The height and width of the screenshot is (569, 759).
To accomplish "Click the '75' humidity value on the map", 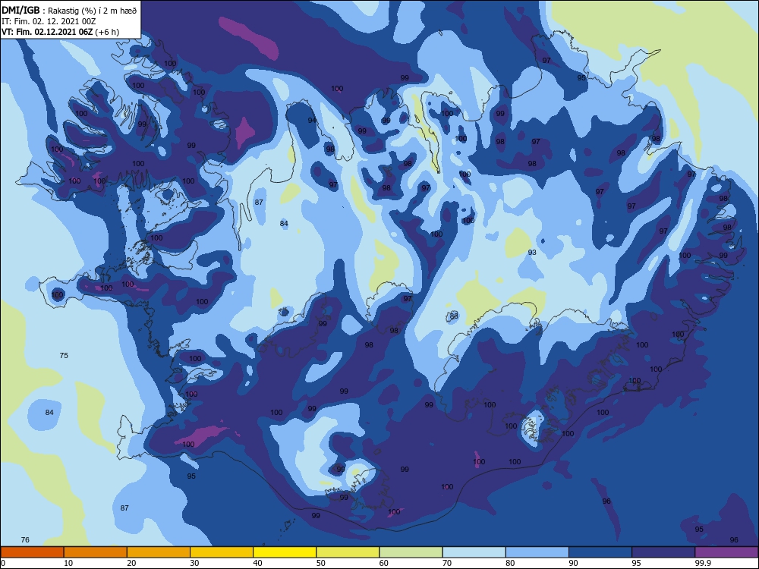I will (x=64, y=355).
